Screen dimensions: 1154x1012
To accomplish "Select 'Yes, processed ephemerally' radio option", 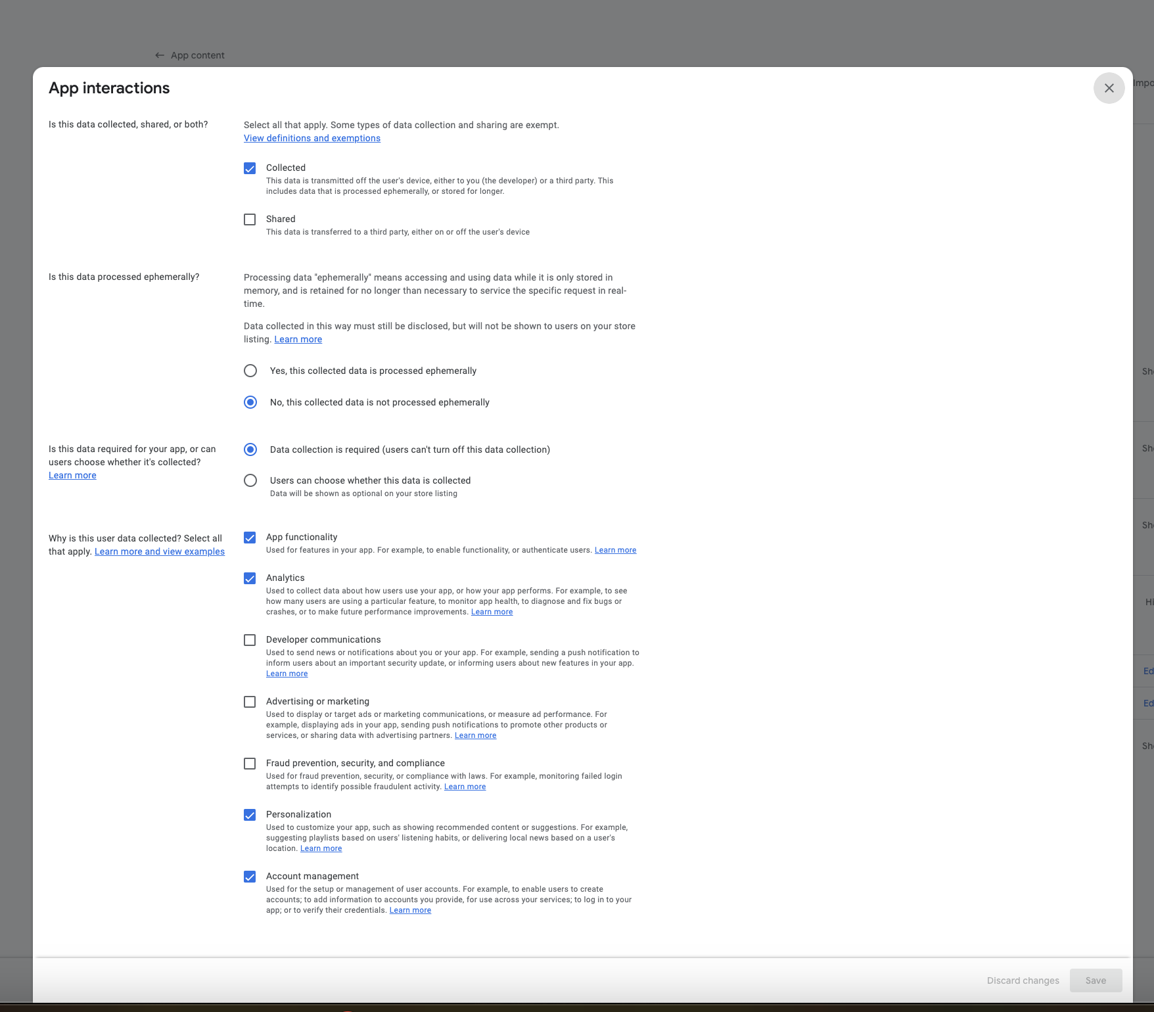I will coord(250,371).
